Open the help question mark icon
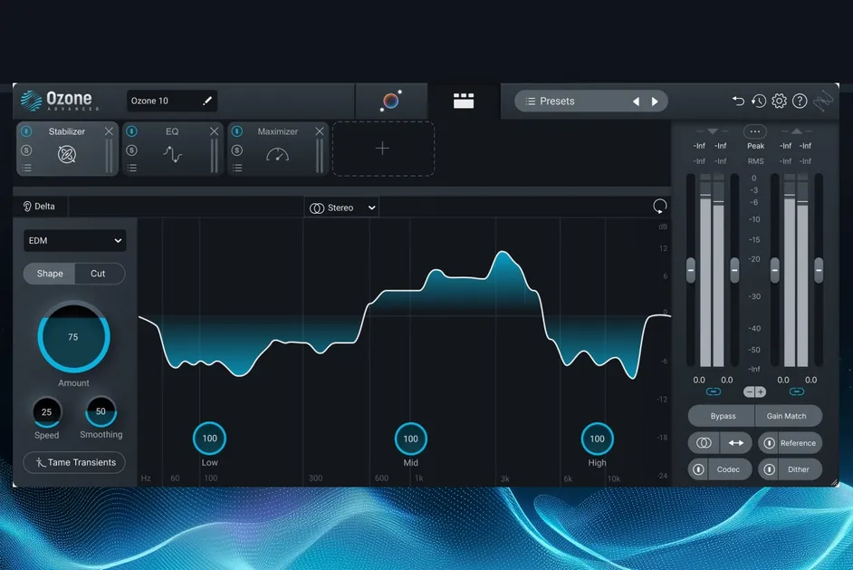This screenshot has width=853, height=570. (x=800, y=101)
